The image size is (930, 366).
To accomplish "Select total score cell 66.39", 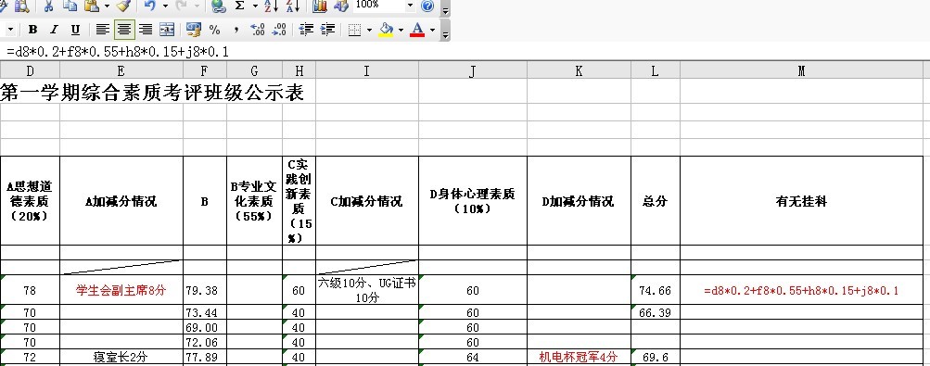I will [x=656, y=312].
